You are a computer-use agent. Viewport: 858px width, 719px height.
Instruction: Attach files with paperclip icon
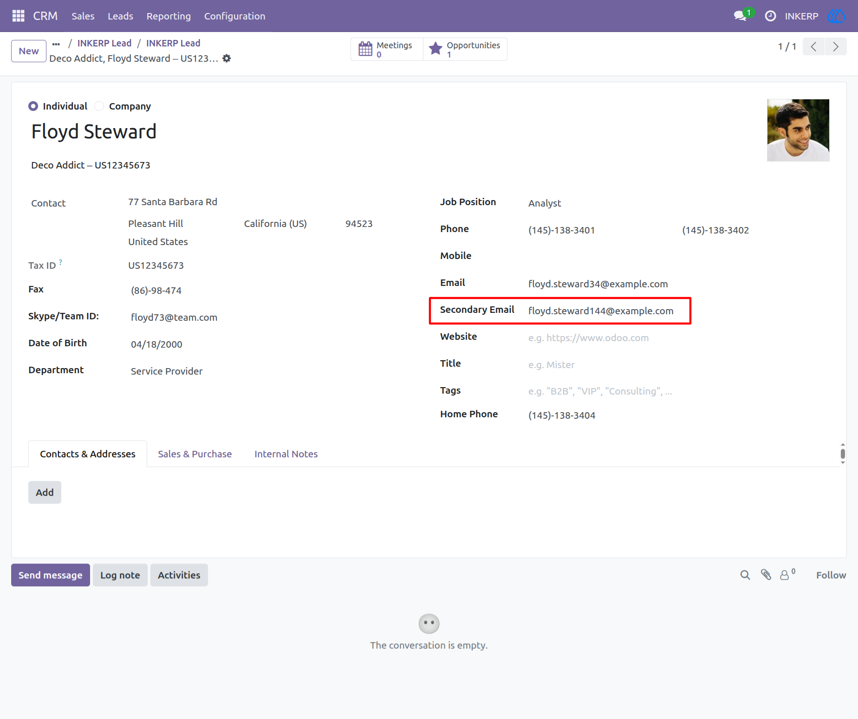(766, 575)
